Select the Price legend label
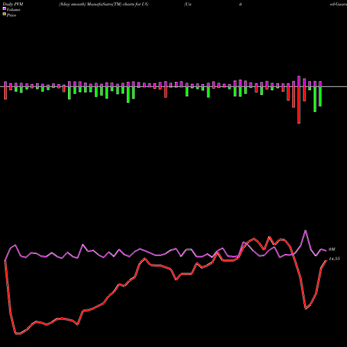Viewport: 347px width, 347px height. (11, 15)
